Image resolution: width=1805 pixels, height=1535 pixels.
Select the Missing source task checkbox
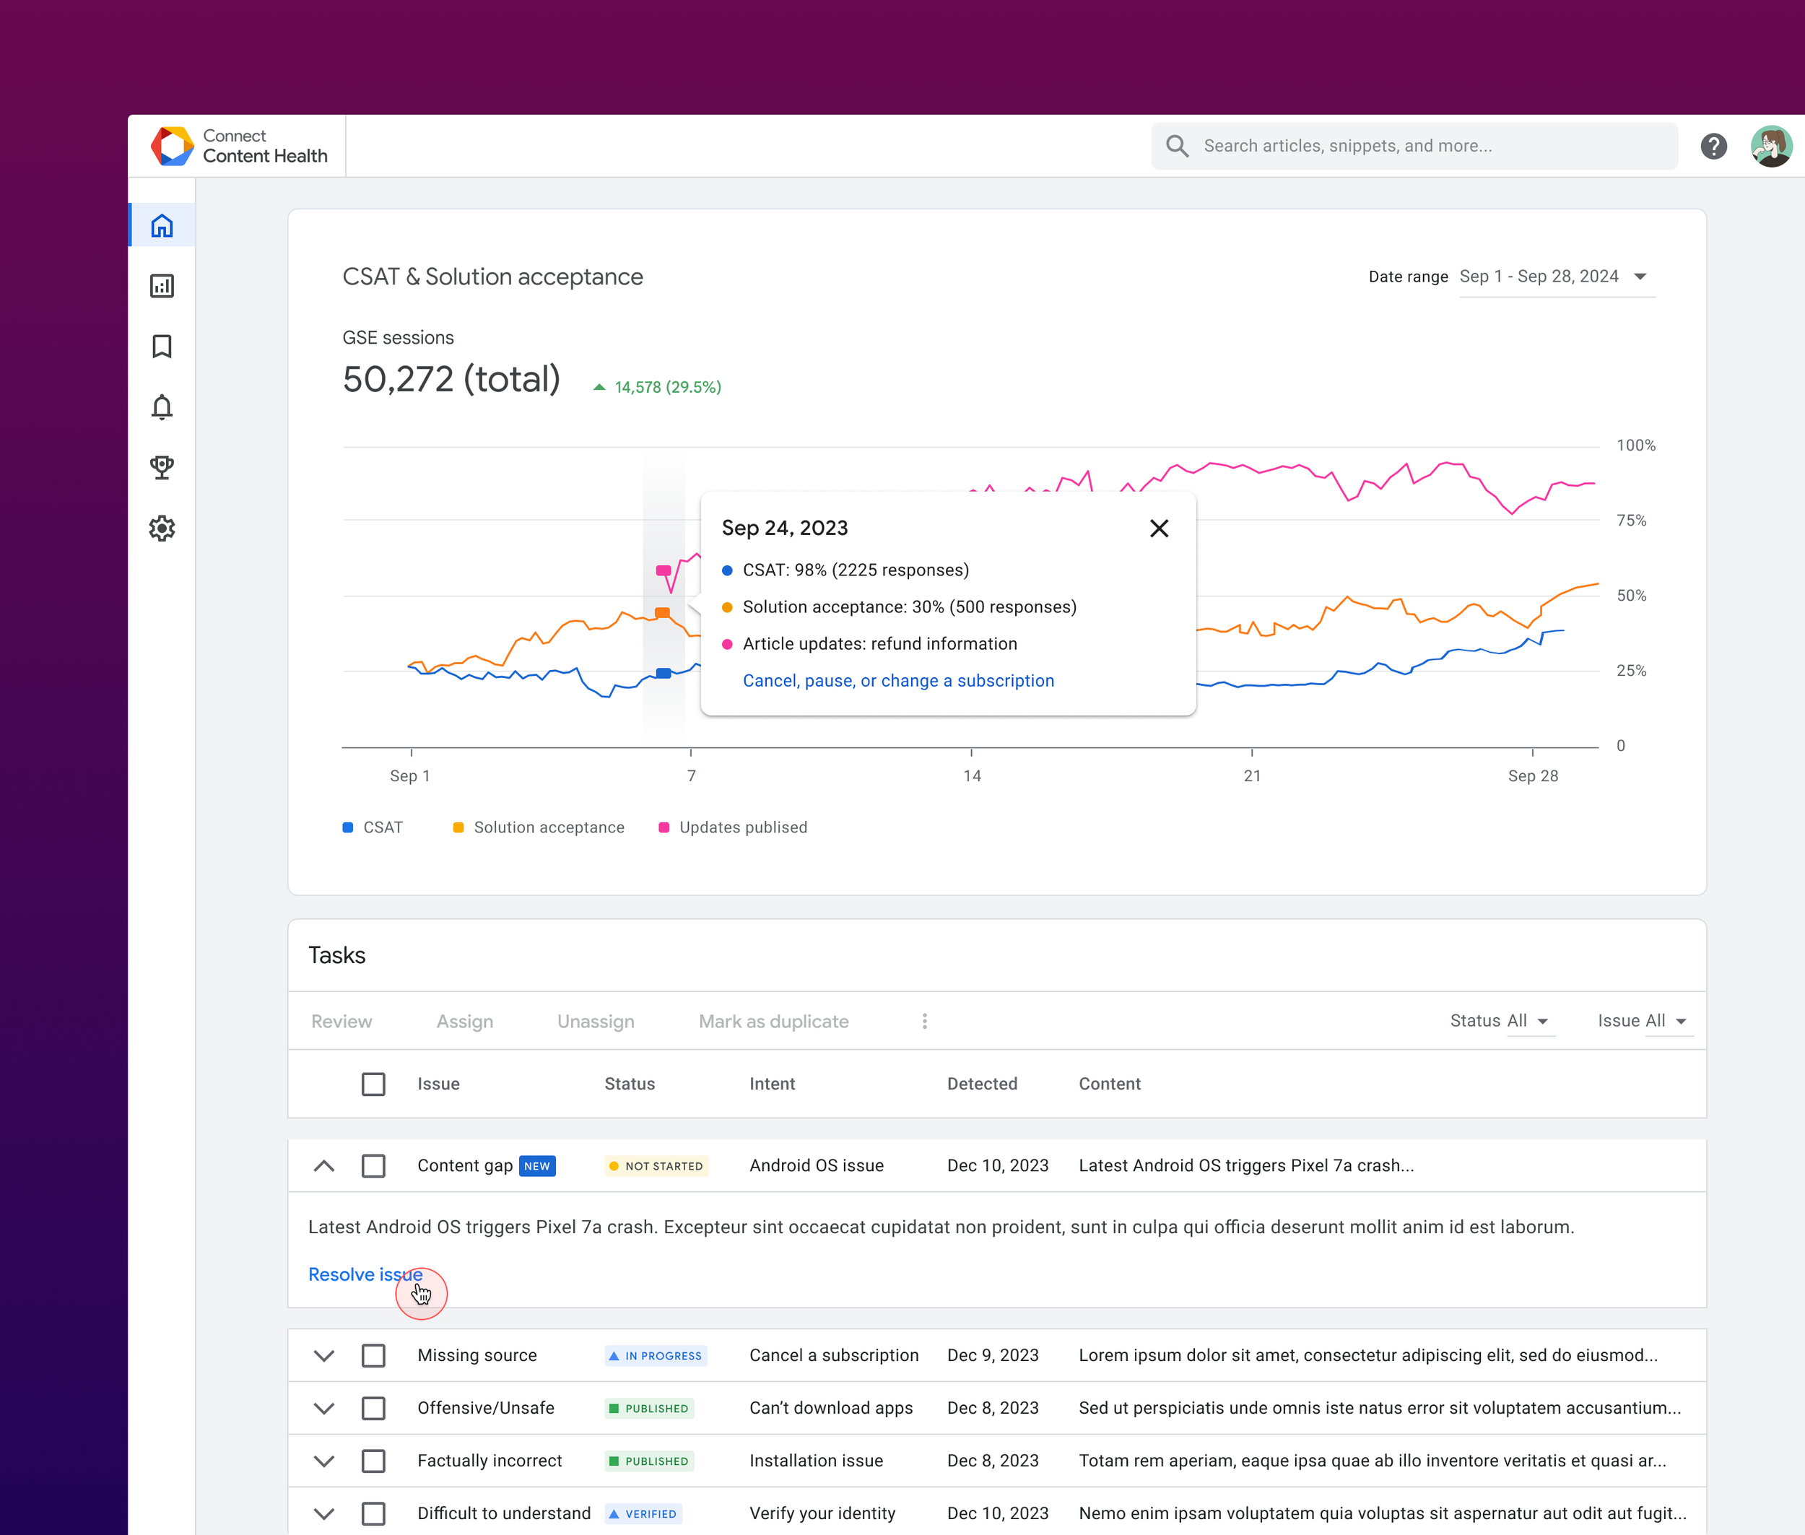pos(373,1355)
